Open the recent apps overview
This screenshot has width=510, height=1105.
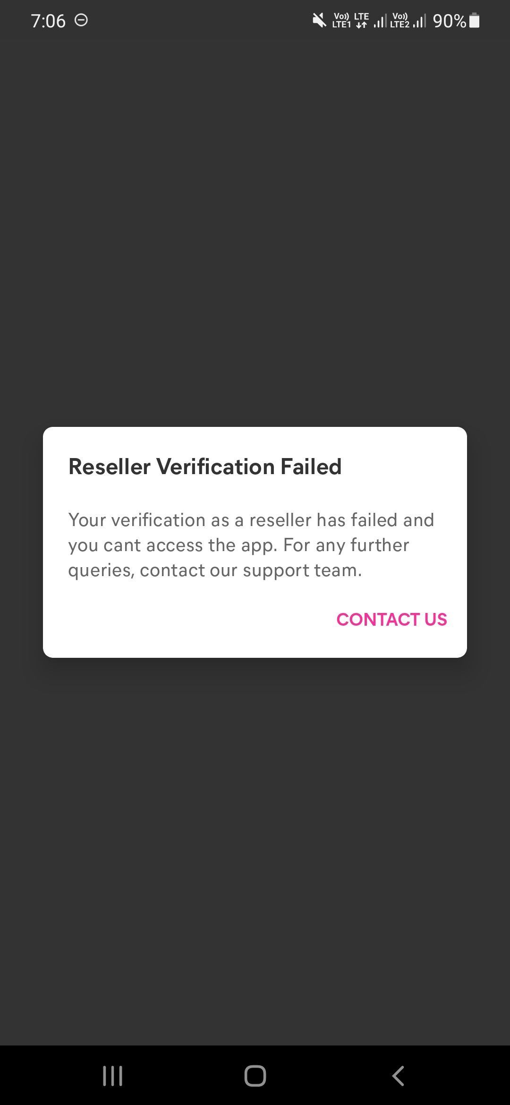112,1076
